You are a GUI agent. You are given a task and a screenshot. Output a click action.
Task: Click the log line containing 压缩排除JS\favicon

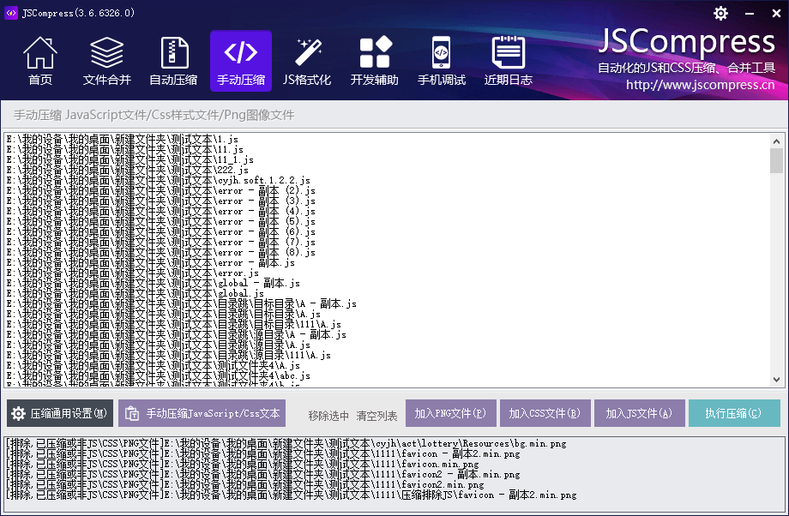pos(291,495)
